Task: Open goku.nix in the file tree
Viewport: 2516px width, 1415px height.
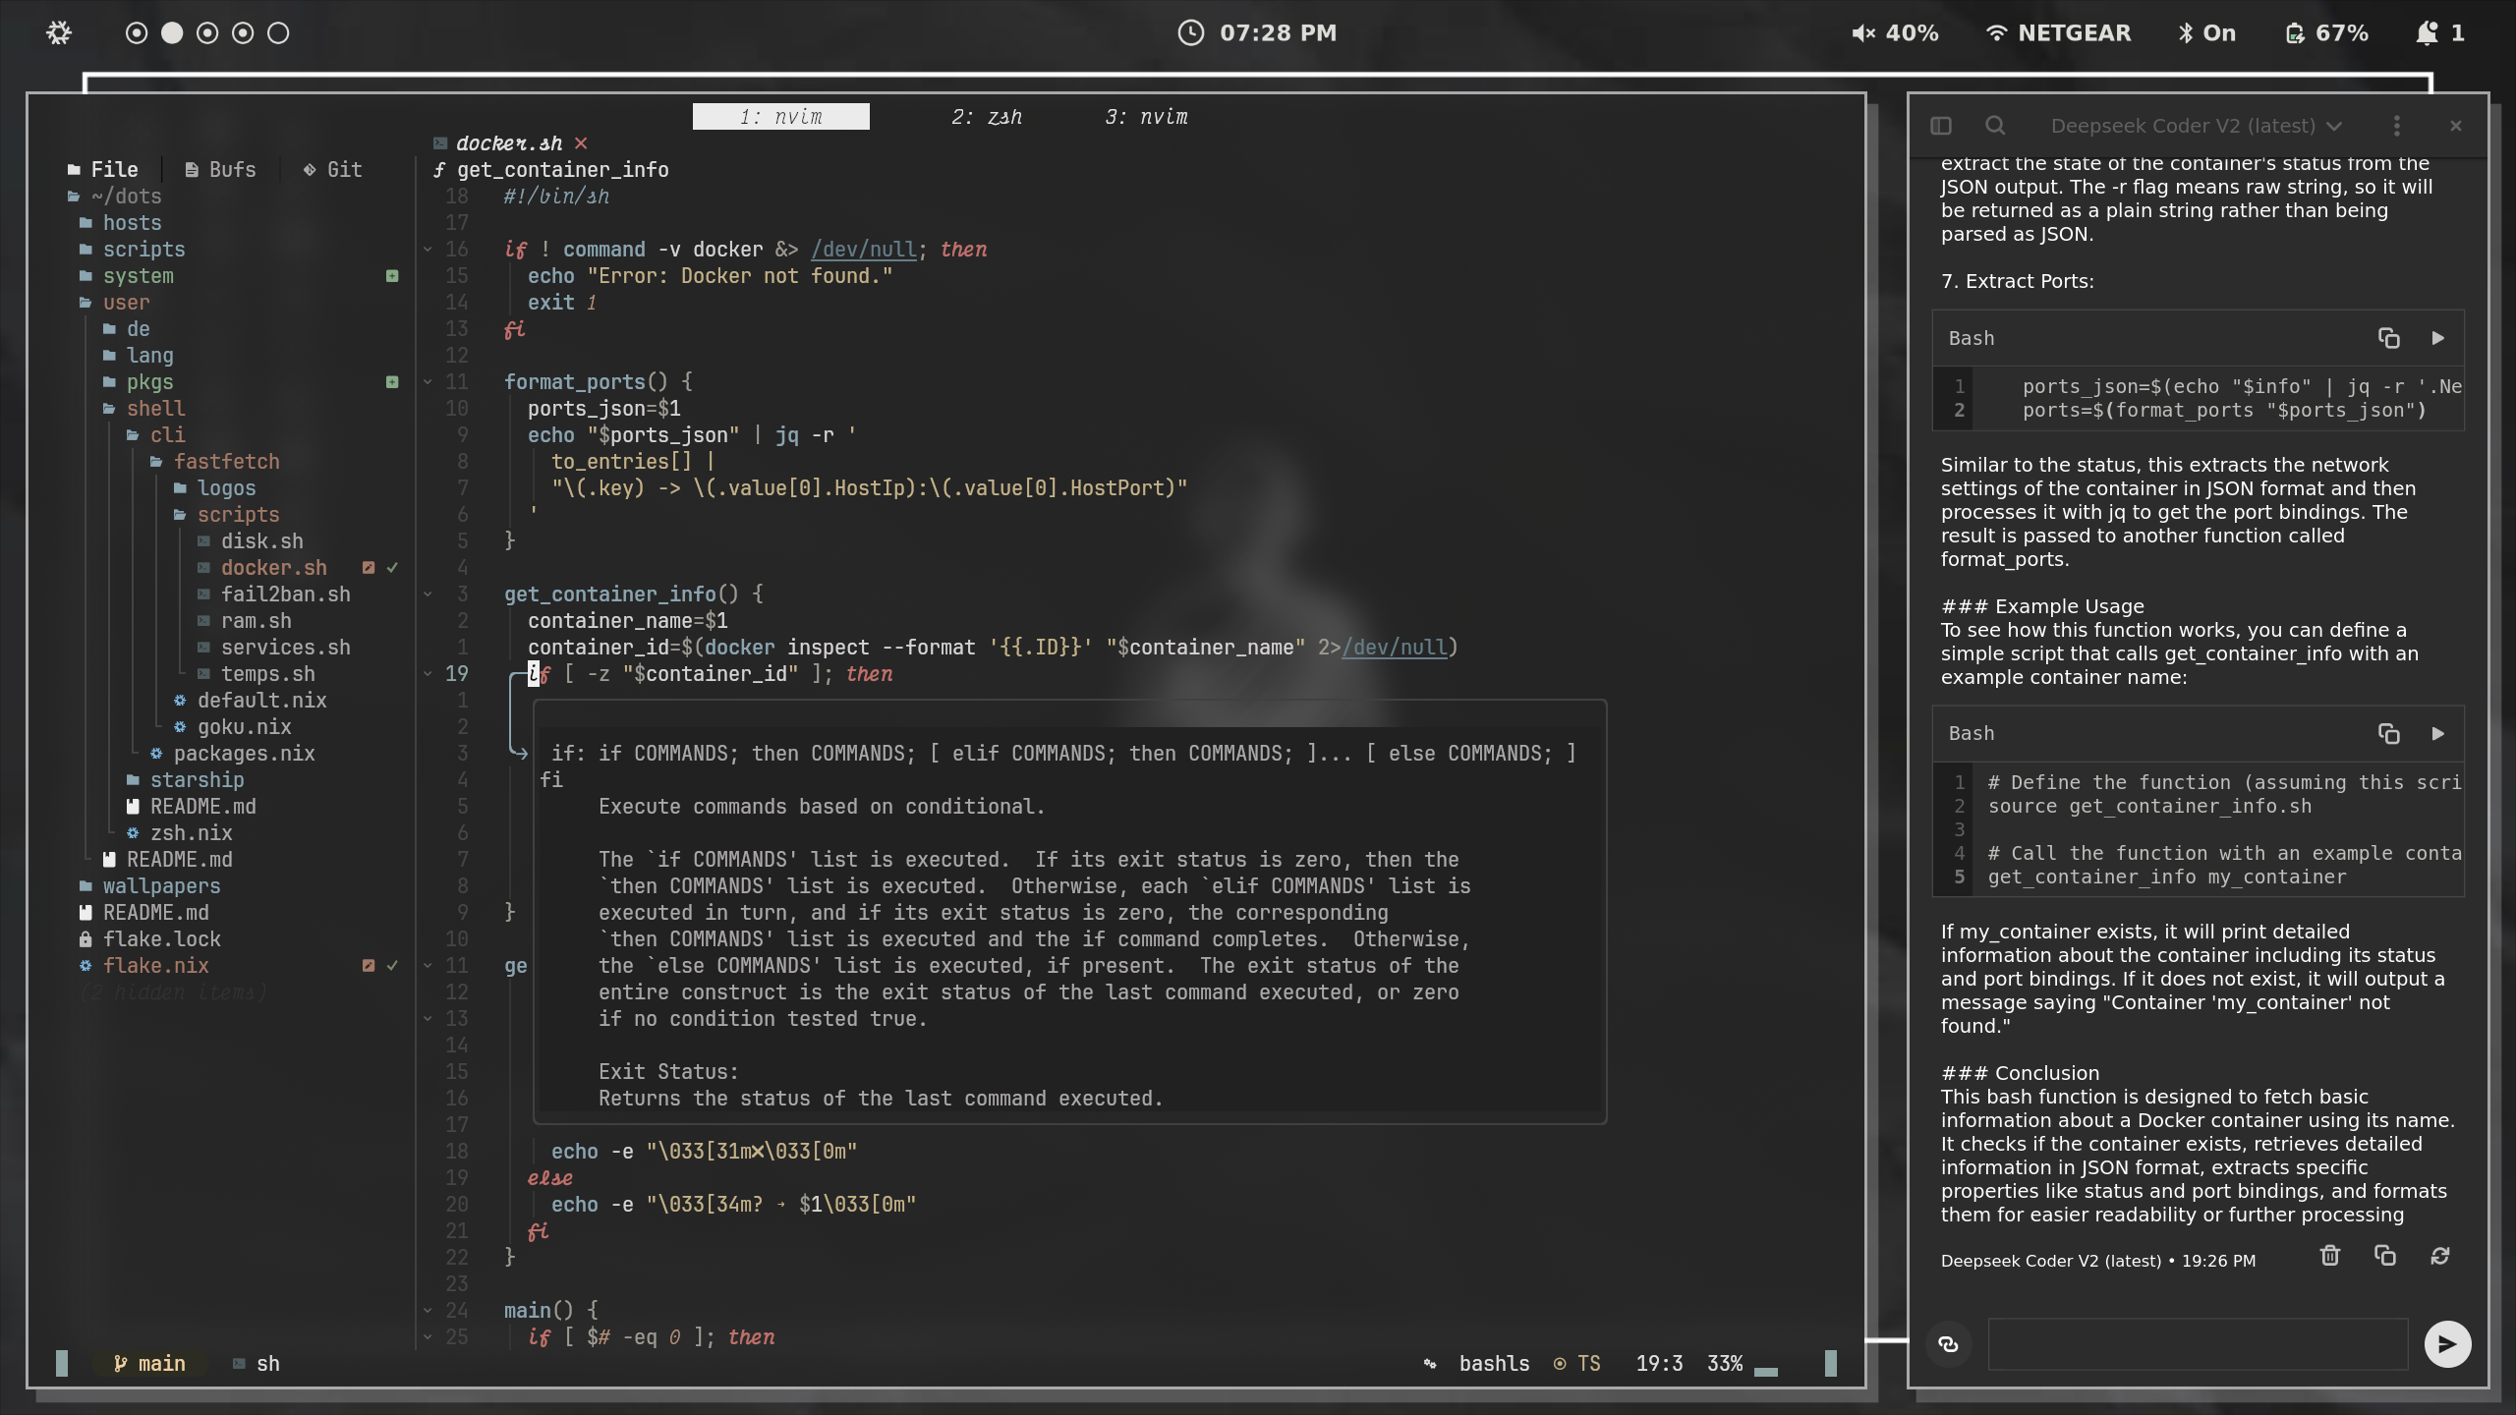Action: pyautogui.click(x=233, y=727)
